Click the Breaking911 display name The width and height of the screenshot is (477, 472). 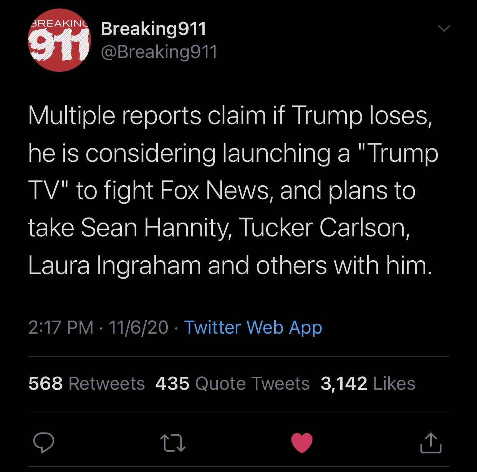click(x=154, y=29)
